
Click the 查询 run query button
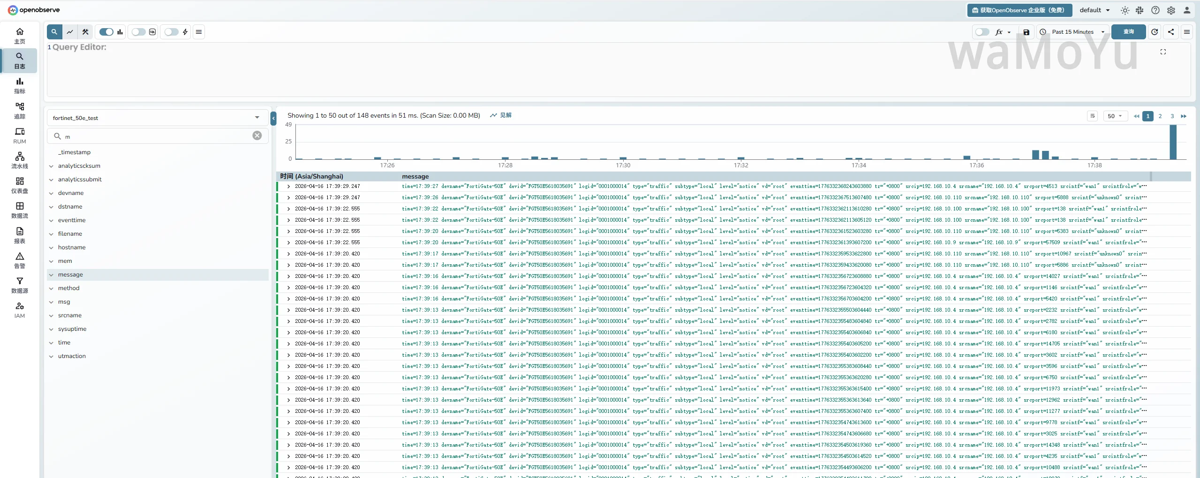pos(1128,32)
